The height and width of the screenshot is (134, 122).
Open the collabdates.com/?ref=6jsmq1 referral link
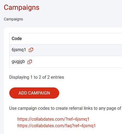[x=53, y=119]
